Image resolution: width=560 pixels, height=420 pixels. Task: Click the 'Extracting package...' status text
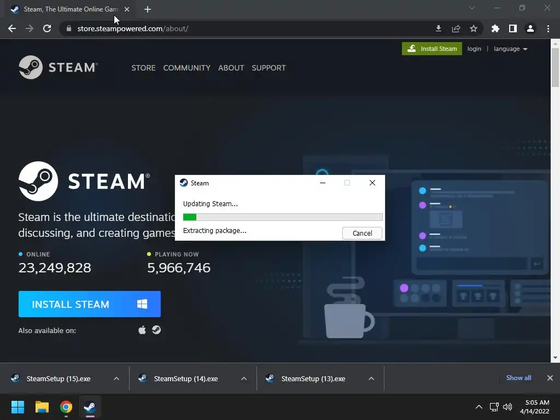(x=214, y=231)
